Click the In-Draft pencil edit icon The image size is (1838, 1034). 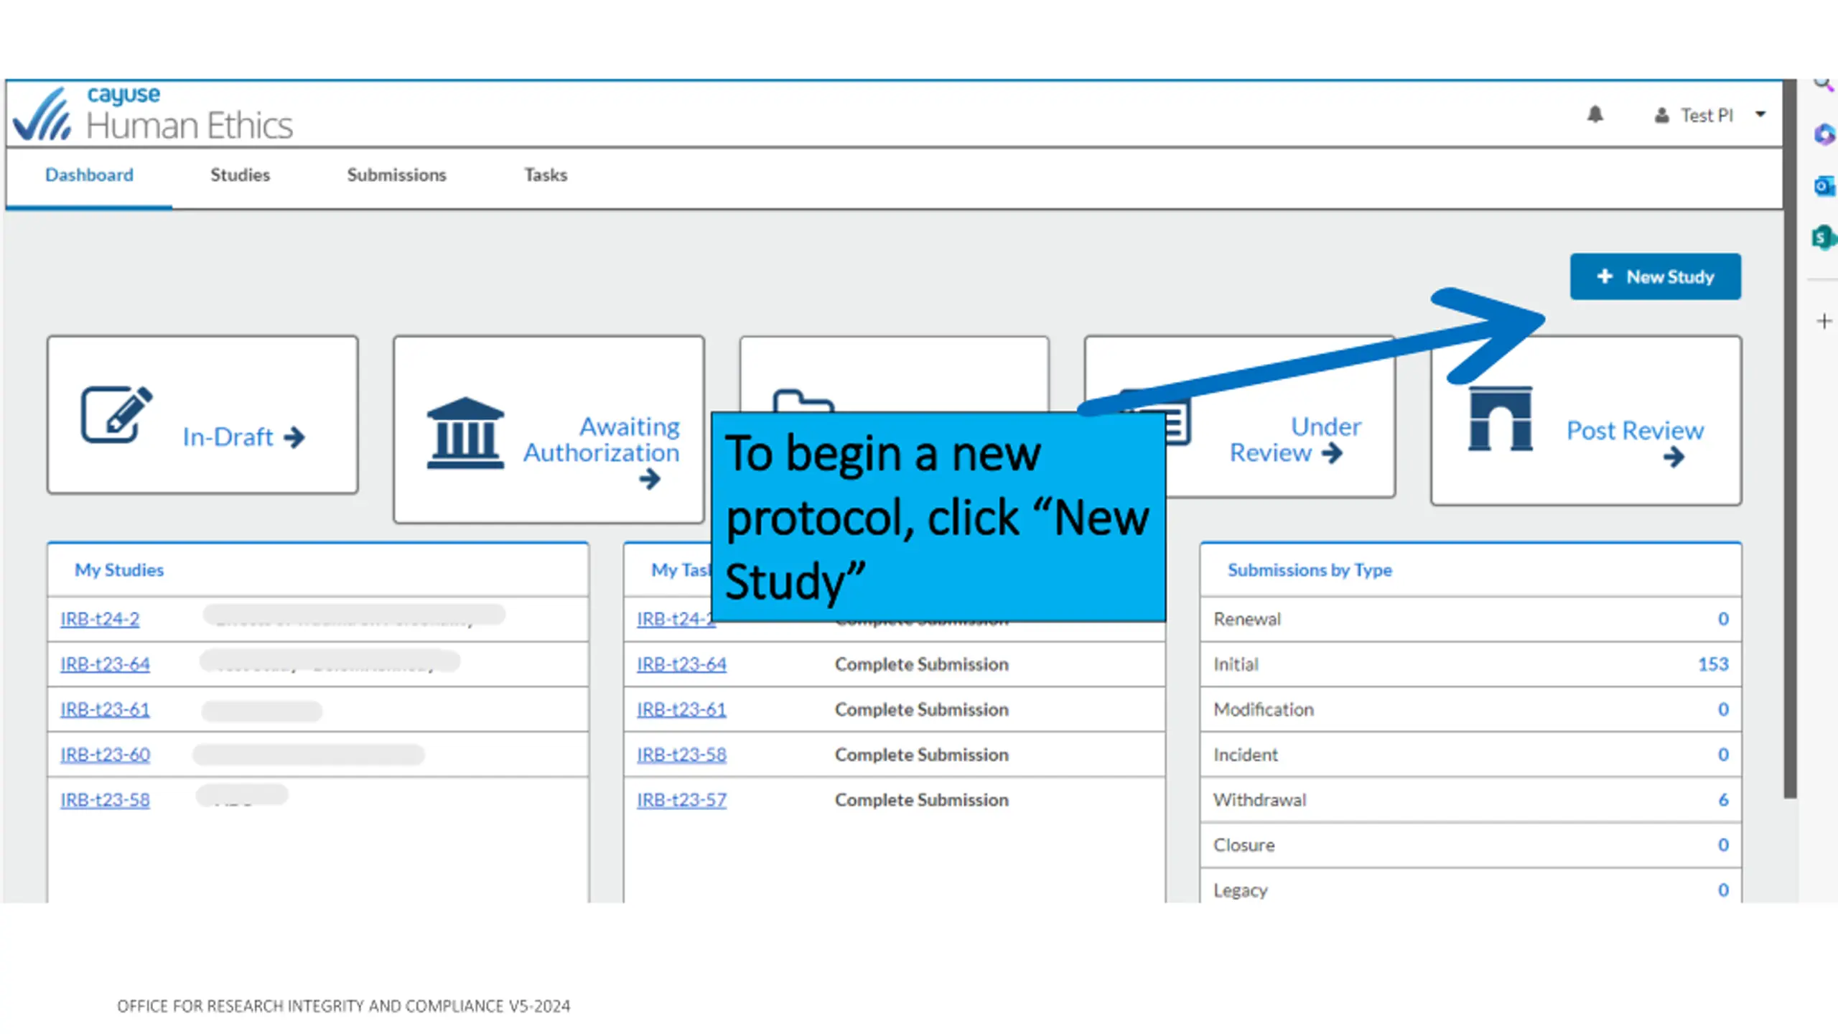click(x=116, y=415)
